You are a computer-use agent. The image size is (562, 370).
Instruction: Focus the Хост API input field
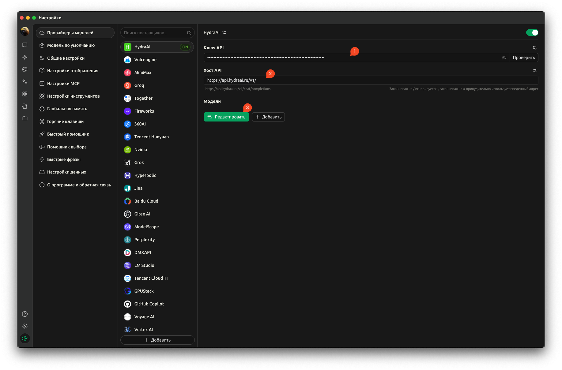[371, 80]
